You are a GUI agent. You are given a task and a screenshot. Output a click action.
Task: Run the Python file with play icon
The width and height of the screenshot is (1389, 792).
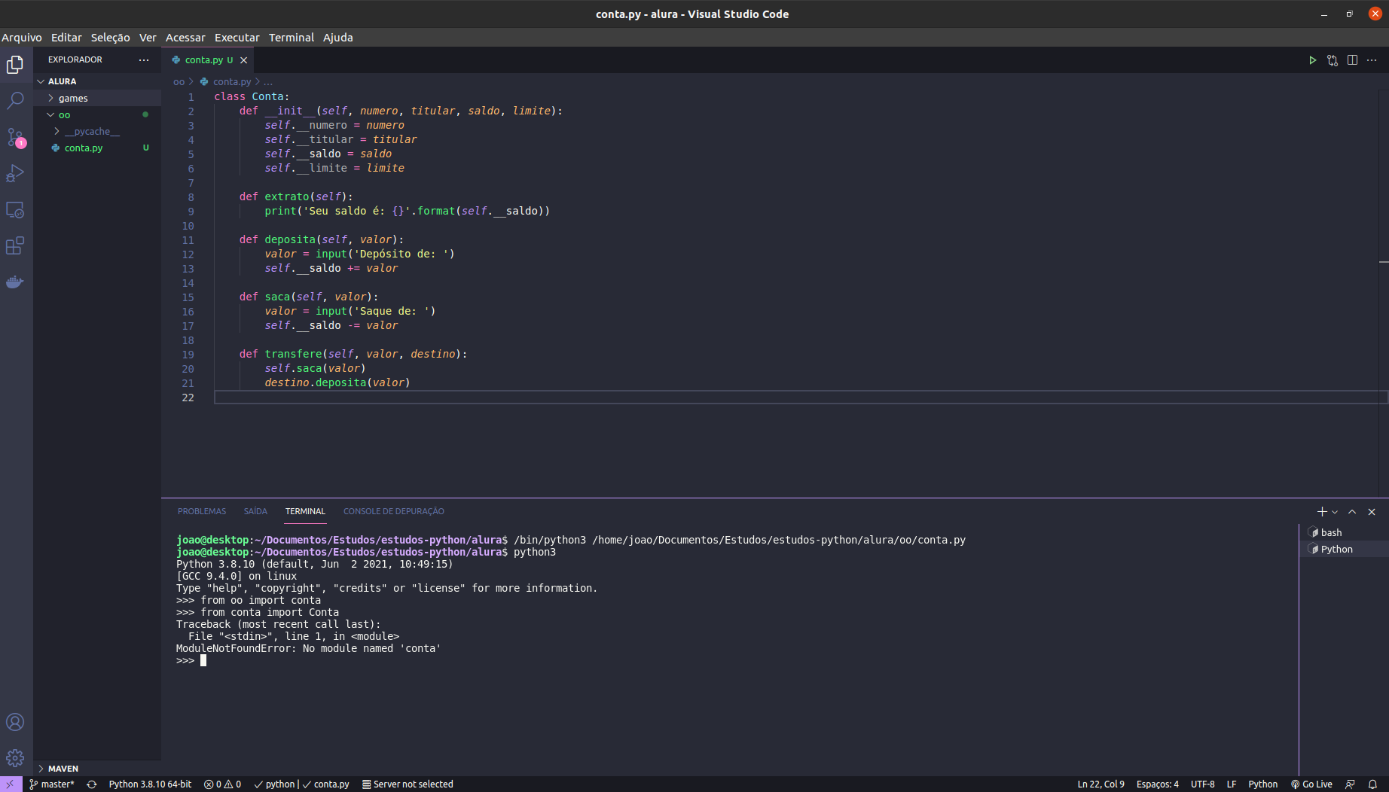click(1312, 60)
